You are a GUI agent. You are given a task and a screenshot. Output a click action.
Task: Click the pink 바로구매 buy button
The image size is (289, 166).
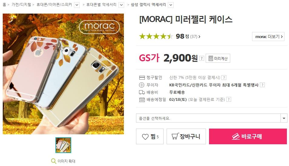[248, 136]
